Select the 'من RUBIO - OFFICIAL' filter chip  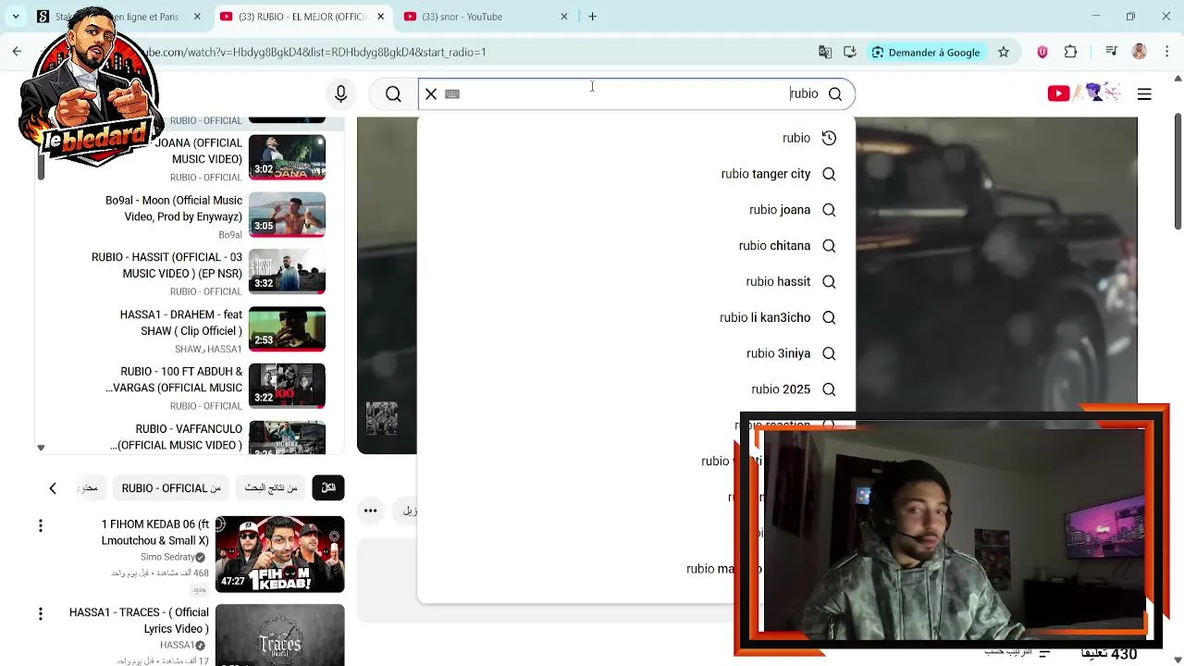tap(171, 487)
